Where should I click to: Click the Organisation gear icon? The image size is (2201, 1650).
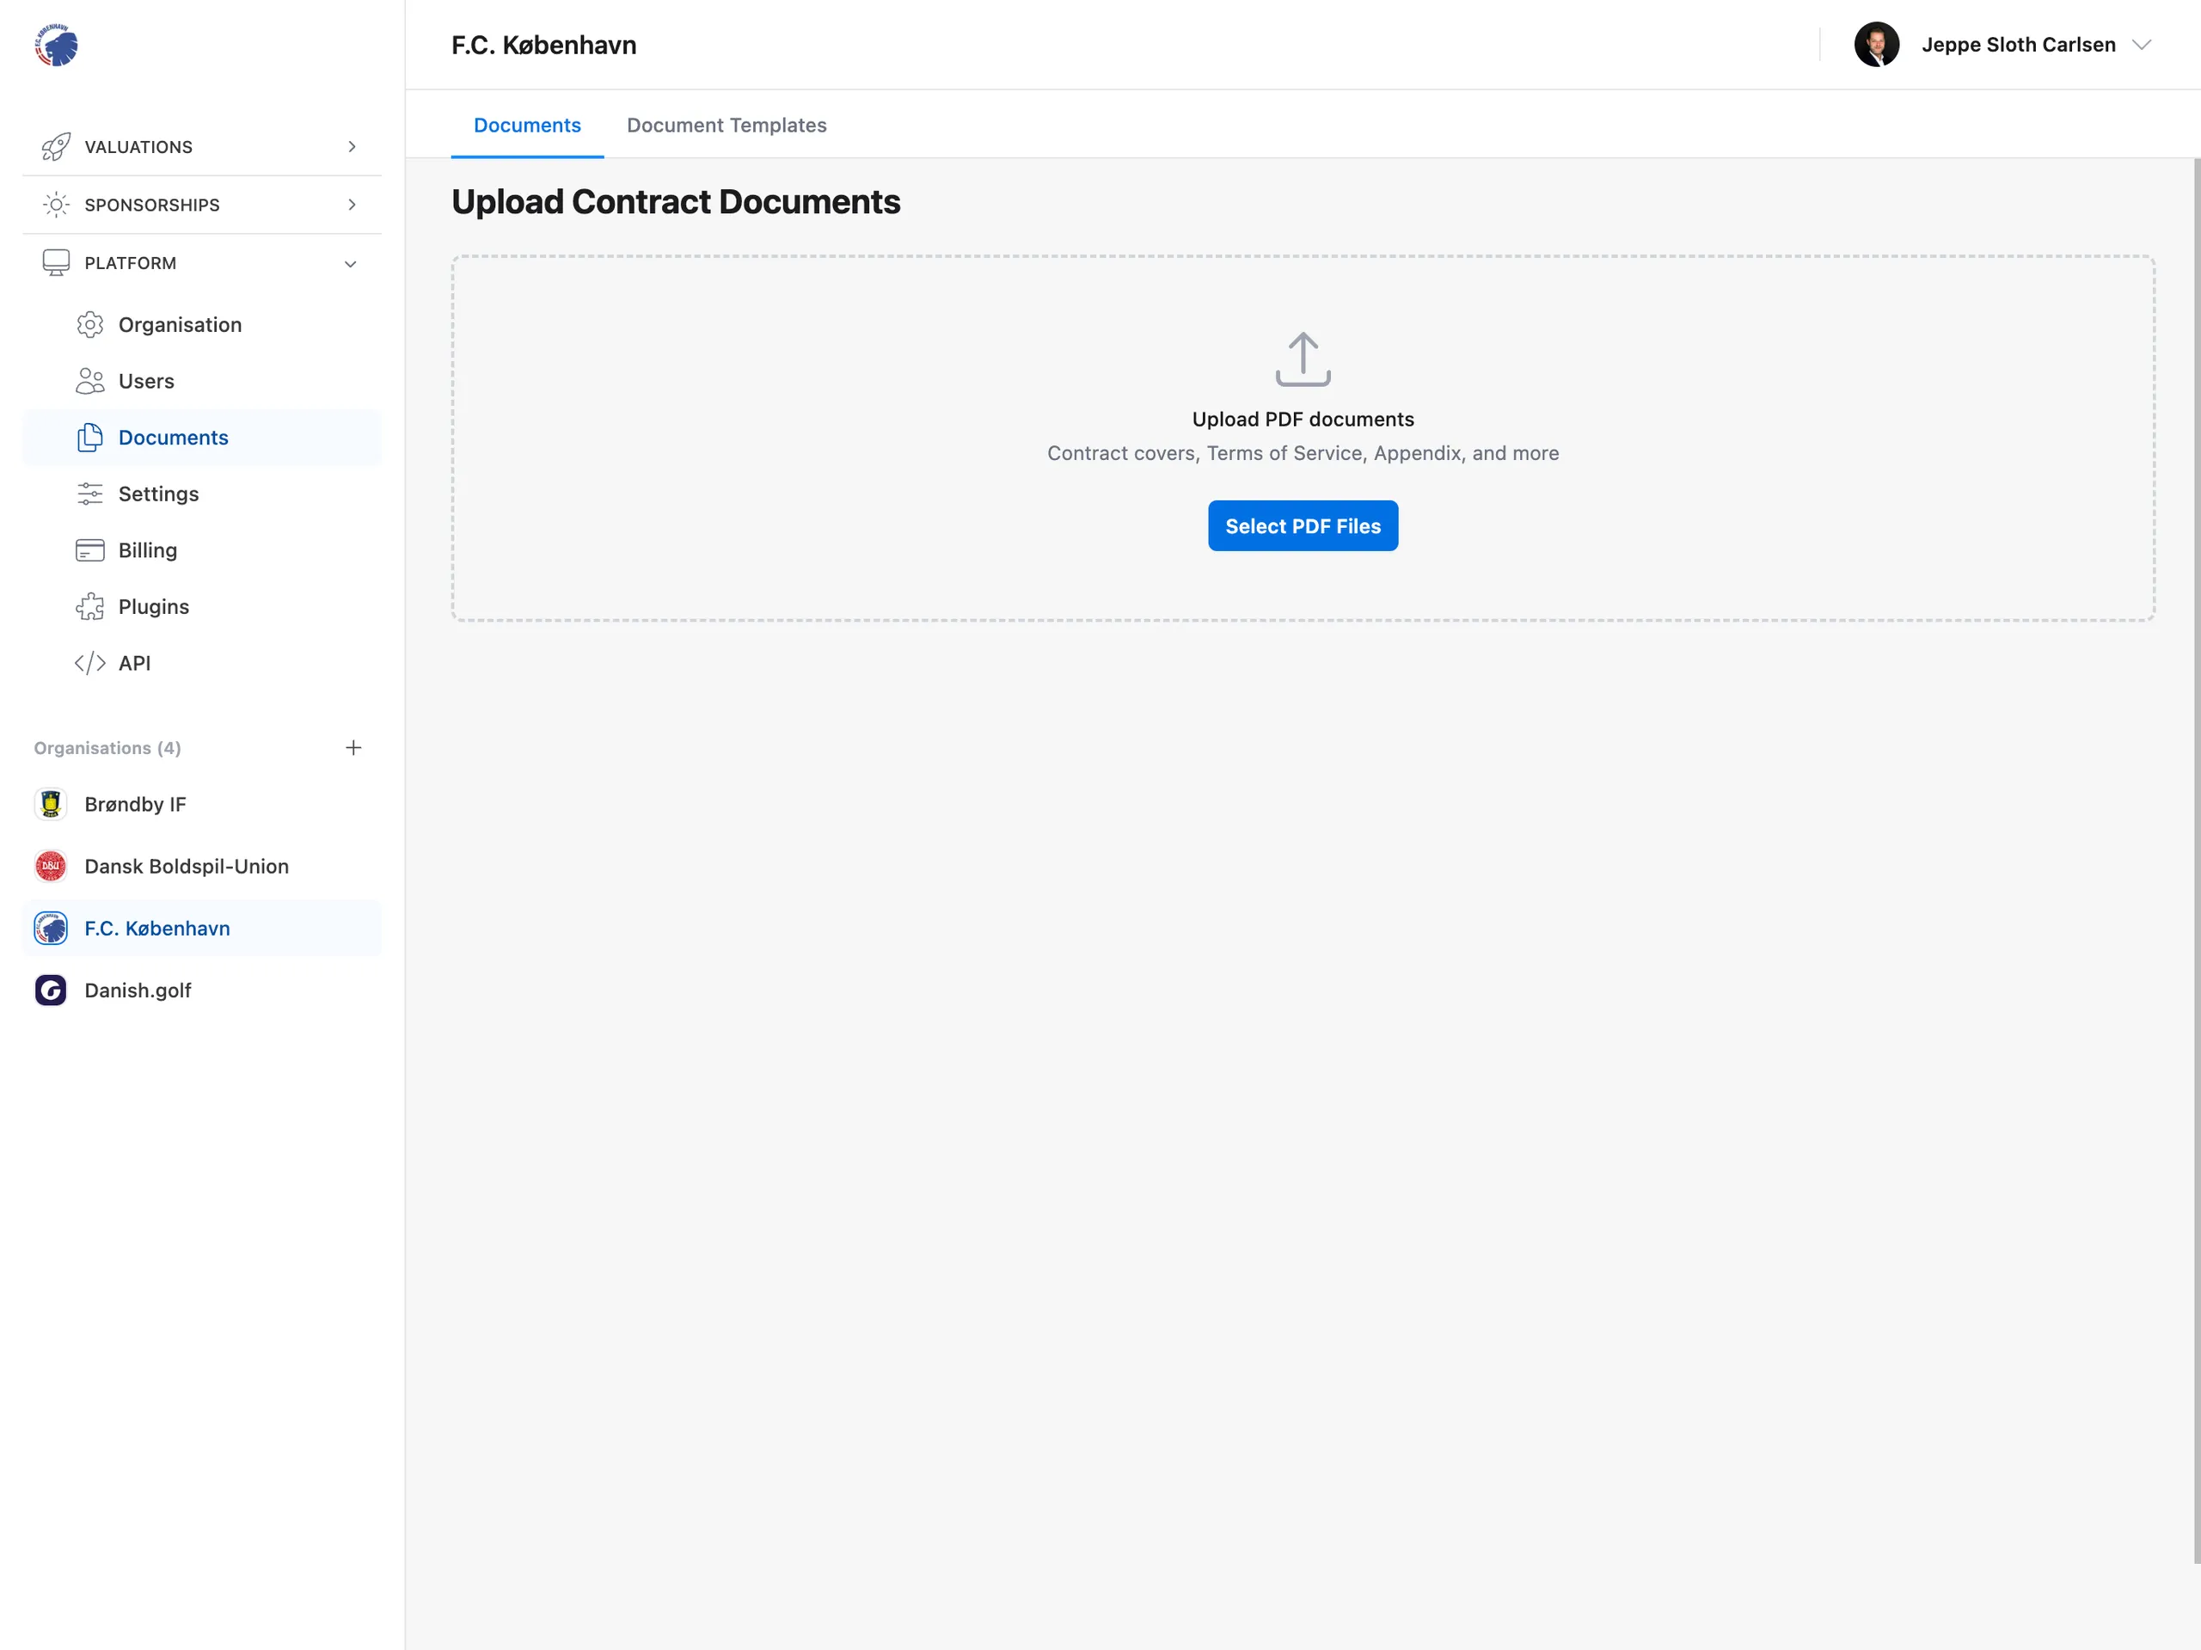pos(89,324)
